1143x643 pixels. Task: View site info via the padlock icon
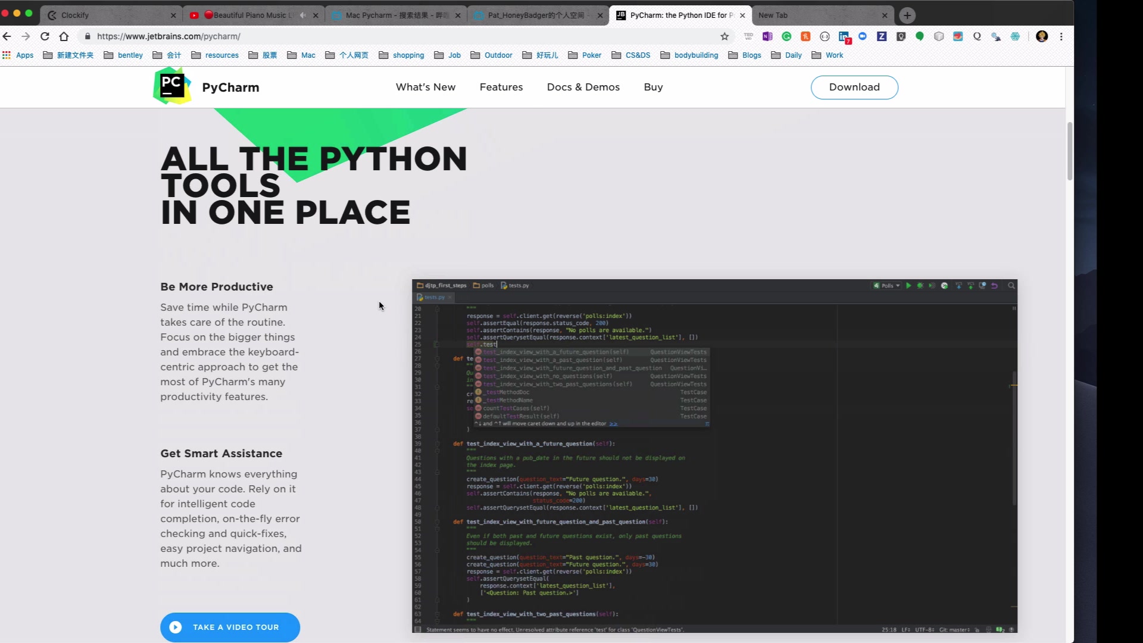[x=88, y=36]
